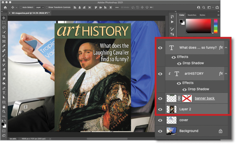Enable the Auto-Select checkbox
This screenshot has height=144, width=236.
(21, 7)
